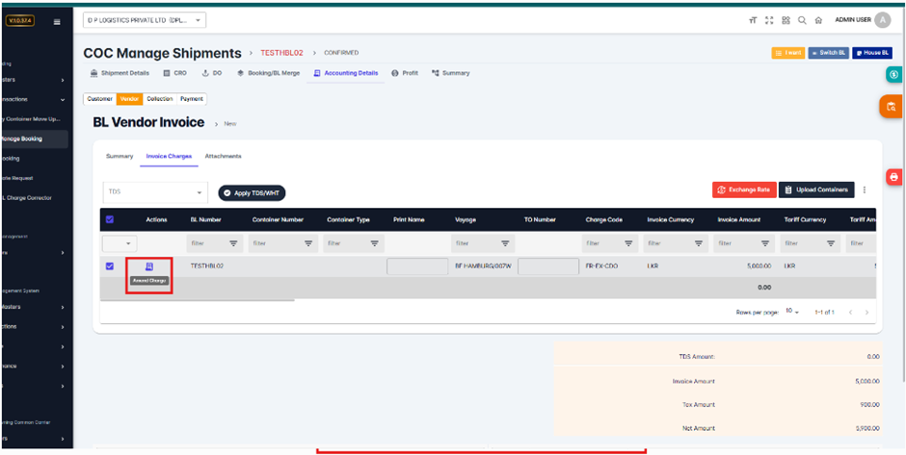Open the Profit tab
Image resolution: width=906 pixels, height=455 pixels.
coord(405,73)
